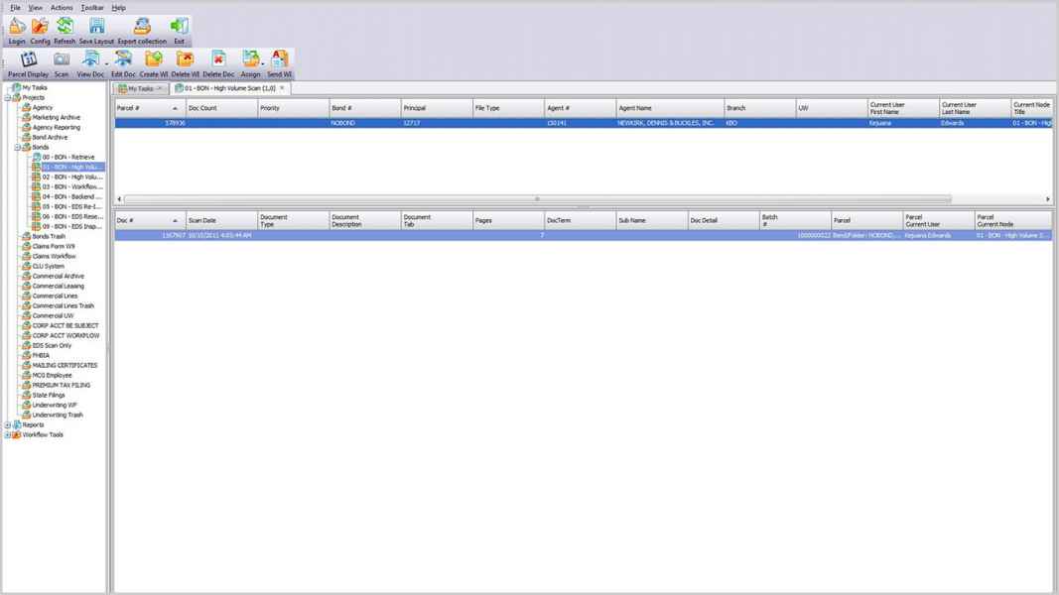Expand the Workflow Tools tree node
Screen dimensions: 1059x595
click(7, 434)
